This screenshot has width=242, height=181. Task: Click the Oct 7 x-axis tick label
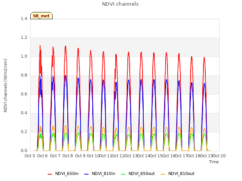tap(55, 156)
